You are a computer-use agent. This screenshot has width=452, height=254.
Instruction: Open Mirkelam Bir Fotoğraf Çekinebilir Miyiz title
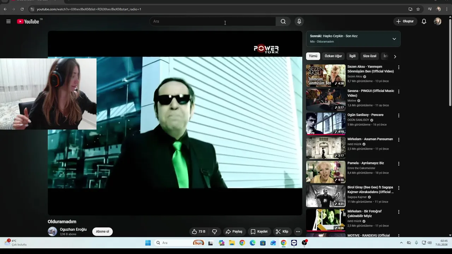(x=364, y=214)
